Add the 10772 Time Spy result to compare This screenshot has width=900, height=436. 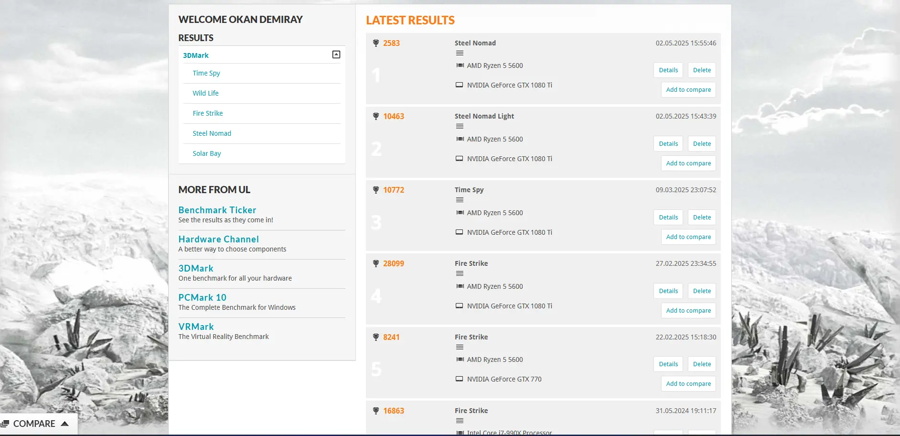(688, 237)
